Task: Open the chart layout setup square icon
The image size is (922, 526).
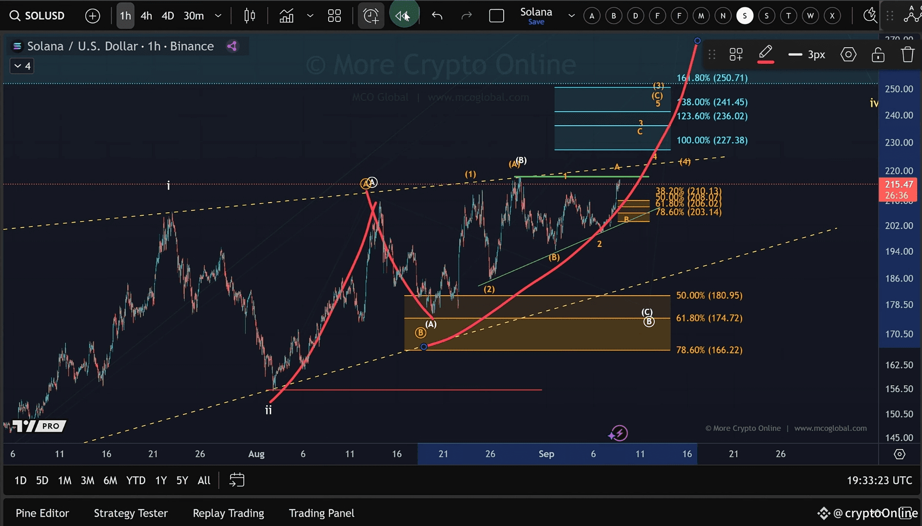Action: [496, 16]
